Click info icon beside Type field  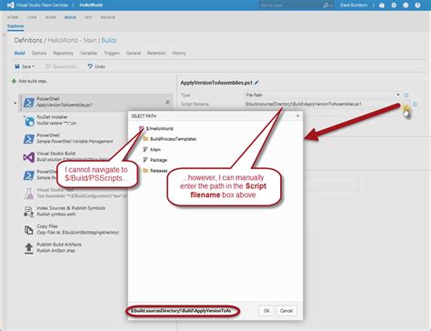(406, 95)
